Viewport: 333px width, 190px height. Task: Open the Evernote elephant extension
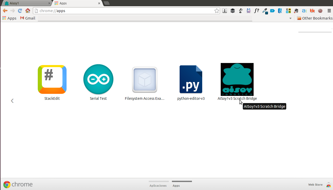296,11
